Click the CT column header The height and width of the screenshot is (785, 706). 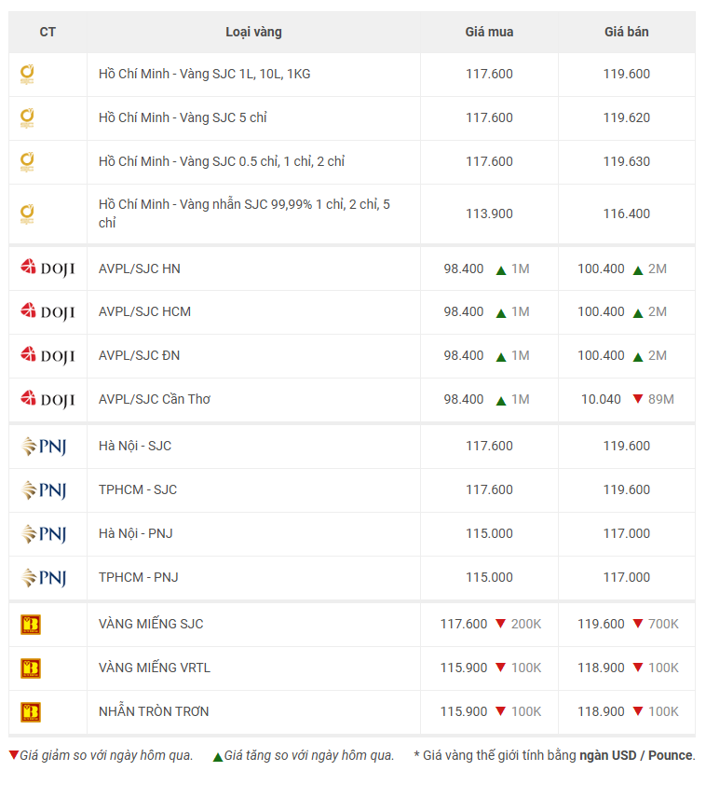[x=48, y=32]
